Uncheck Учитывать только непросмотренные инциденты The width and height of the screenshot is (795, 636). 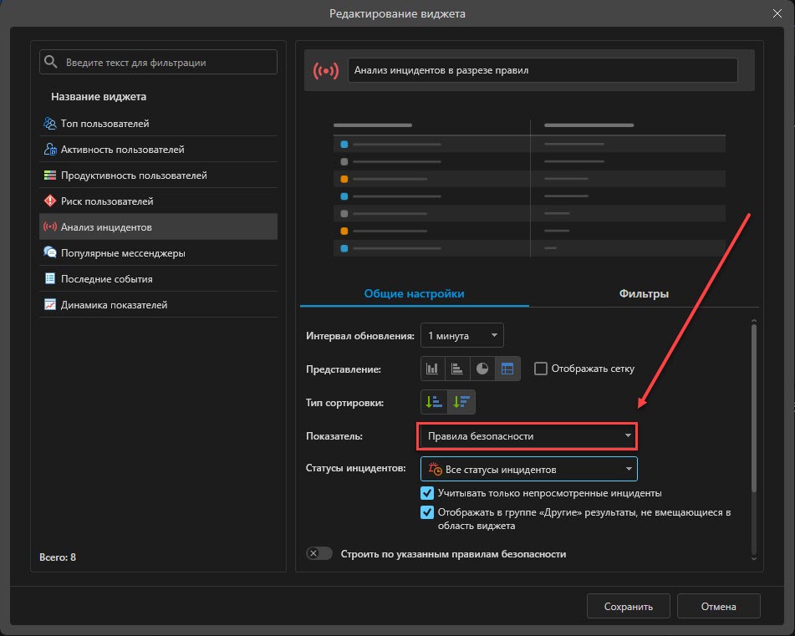tap(427, 492)
